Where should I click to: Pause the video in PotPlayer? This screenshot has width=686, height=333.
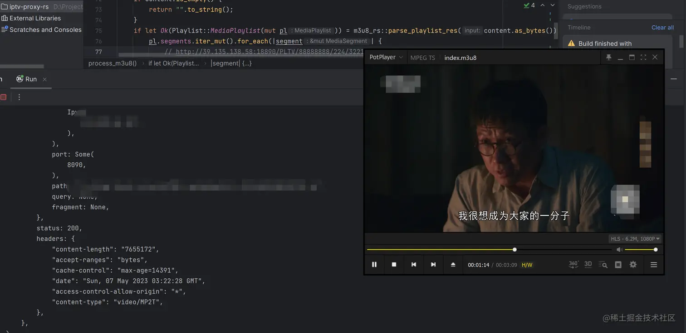374,265
